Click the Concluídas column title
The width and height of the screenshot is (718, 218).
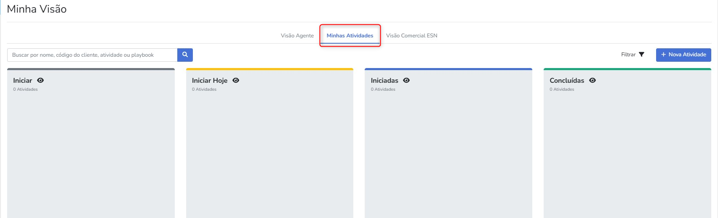click(x=567, y=81)
